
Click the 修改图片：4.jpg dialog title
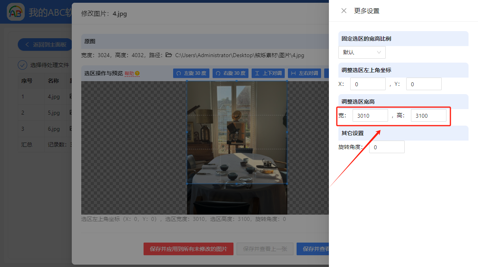[x=104, y=14]
